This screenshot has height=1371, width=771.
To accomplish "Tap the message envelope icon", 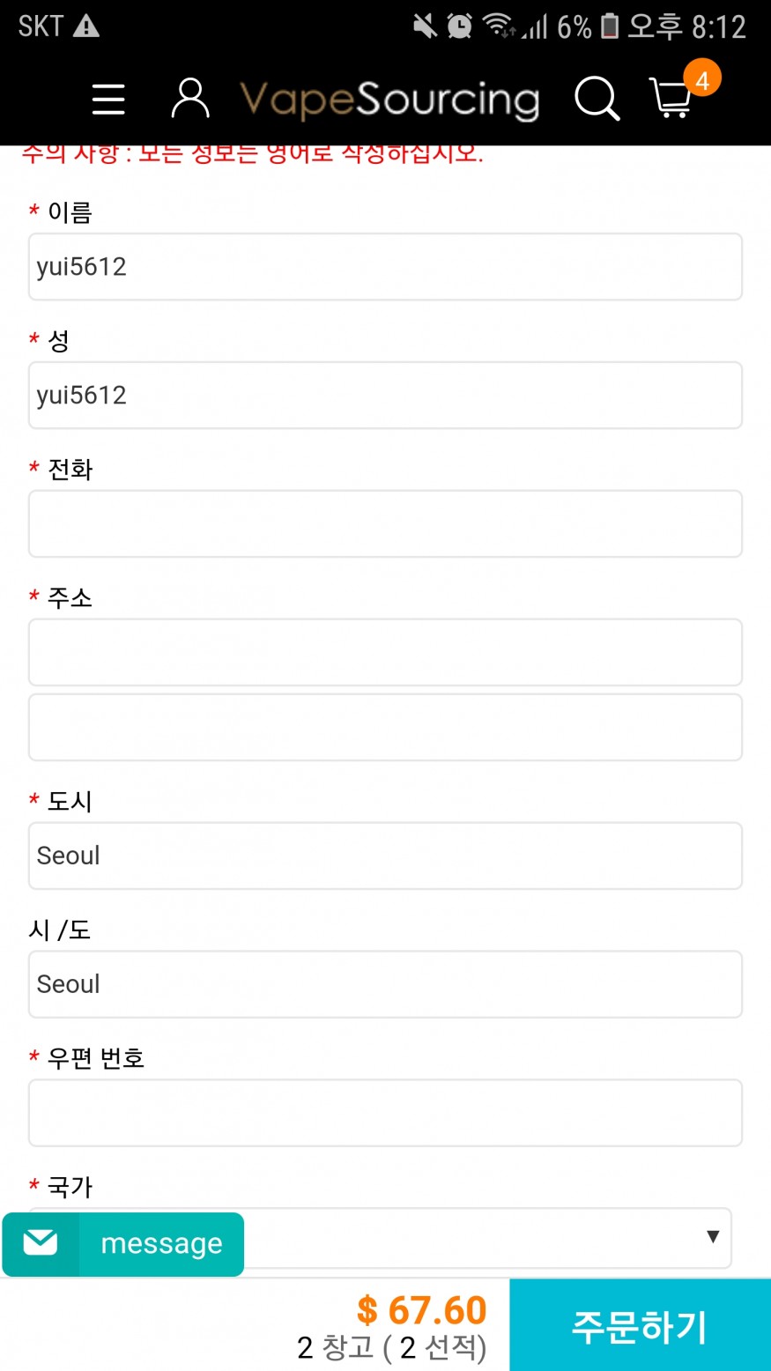I will [41, 1243].
